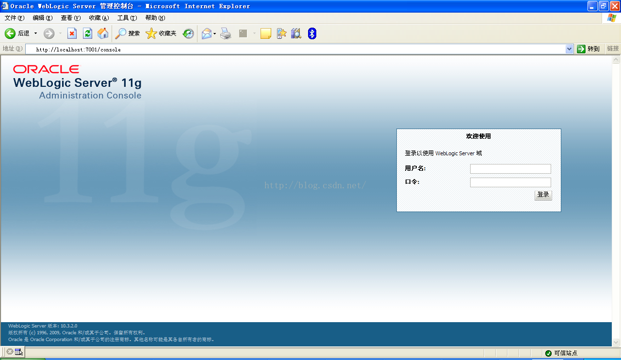The width and height of the screenshot is (621, 360).
Task: Click the 用户名 (username) input field
Action: 510,169
